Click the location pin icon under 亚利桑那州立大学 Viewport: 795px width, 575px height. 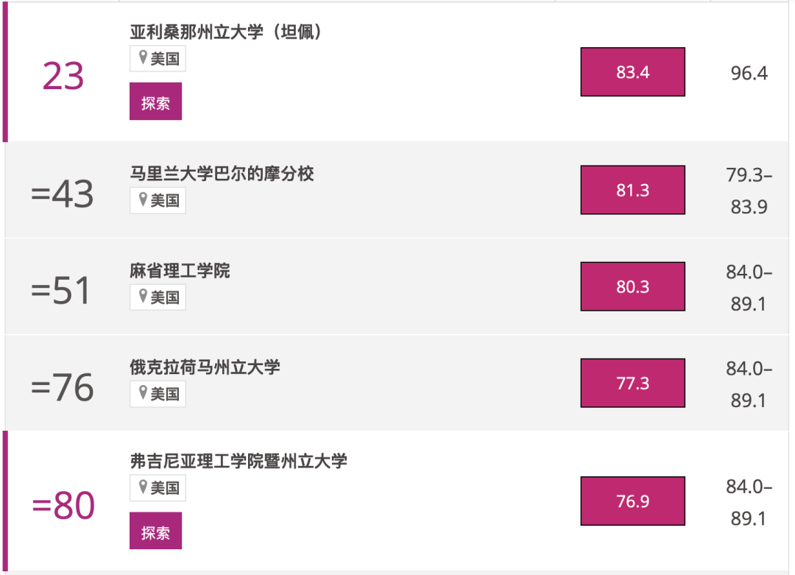(143, 57)
